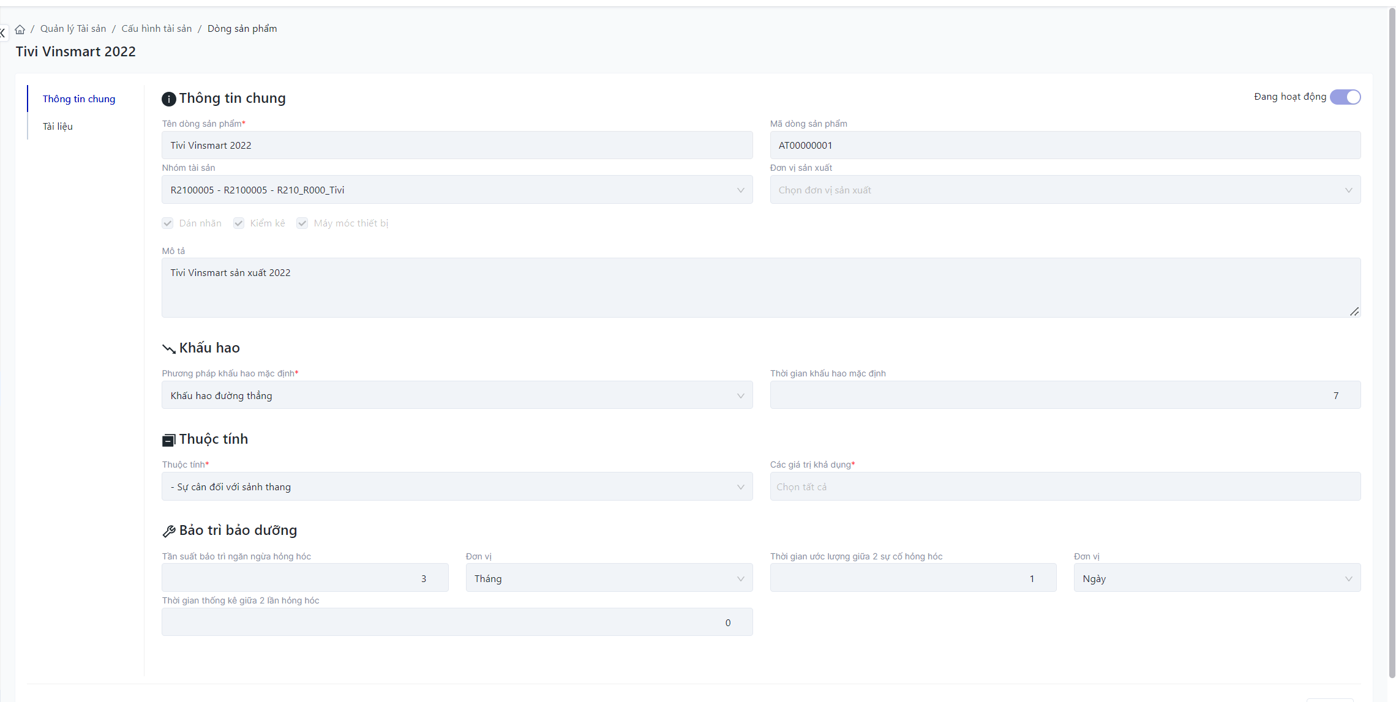Click the wrench icon for Bảo trì bảo dưỡng
This screenshot has height=702, width=1396.
click(x=169, y=531)
